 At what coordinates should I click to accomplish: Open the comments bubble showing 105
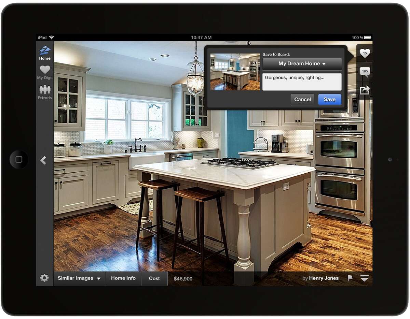coord(365,71)
